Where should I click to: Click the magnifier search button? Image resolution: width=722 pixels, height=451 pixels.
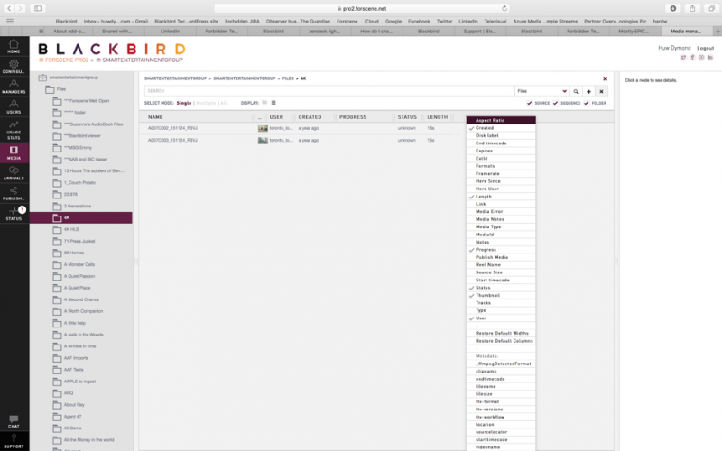click(576, 91)
